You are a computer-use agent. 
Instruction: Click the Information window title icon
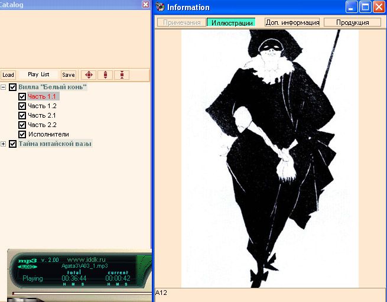(x=160, y=7)
